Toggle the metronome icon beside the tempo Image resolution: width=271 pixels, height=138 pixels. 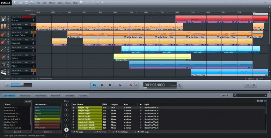click(179, 85)
